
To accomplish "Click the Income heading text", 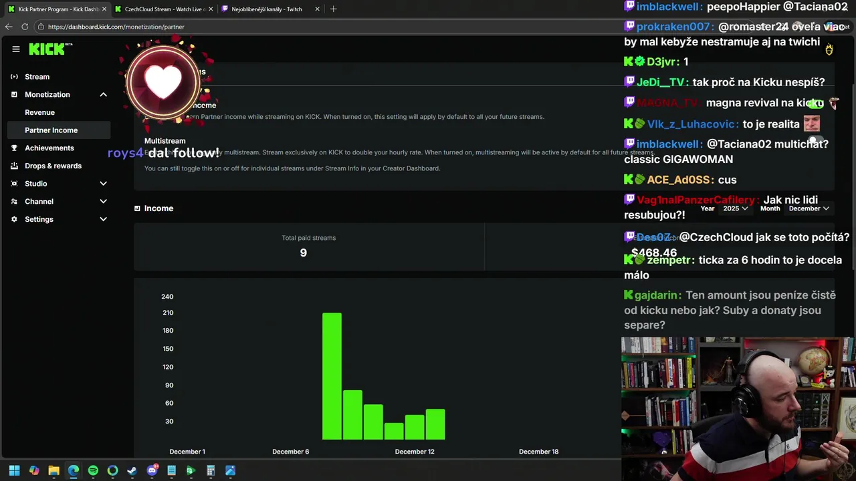I will pos(159,208).
